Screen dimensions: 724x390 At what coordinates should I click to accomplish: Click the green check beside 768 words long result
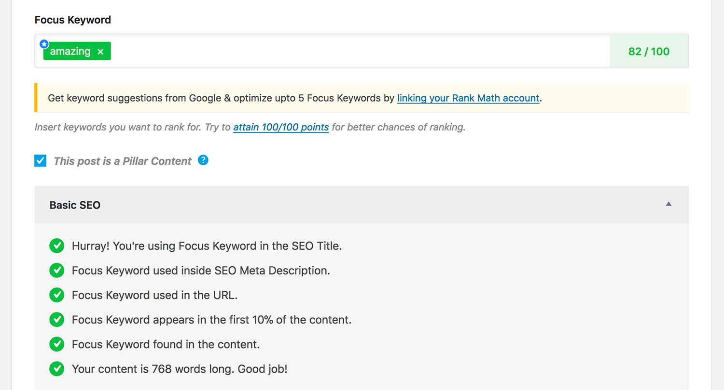pos(57,369)
